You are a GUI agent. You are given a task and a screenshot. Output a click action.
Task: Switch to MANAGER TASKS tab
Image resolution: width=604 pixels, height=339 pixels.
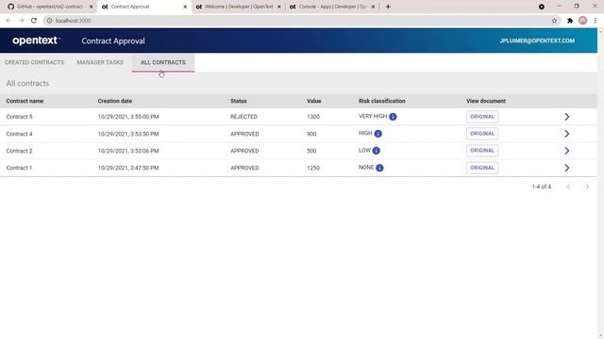(100, 62)
